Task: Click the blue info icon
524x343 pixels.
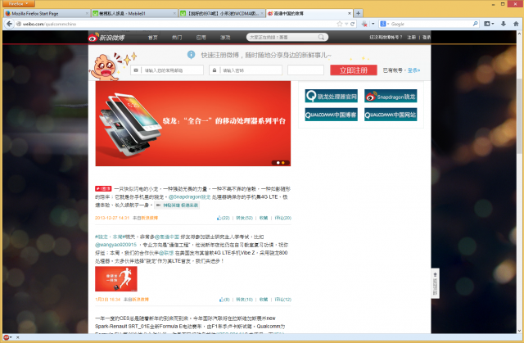Action: (191, 55)
